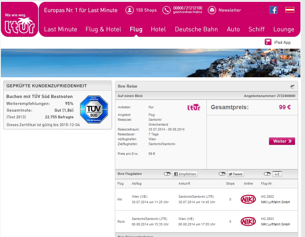Click the 150 Shops person icon

click(130, 10)
